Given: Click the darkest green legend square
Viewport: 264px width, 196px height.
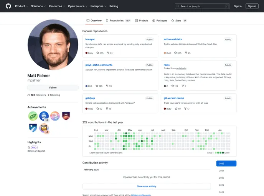Looking at the screenshot, I should [223, 153].
